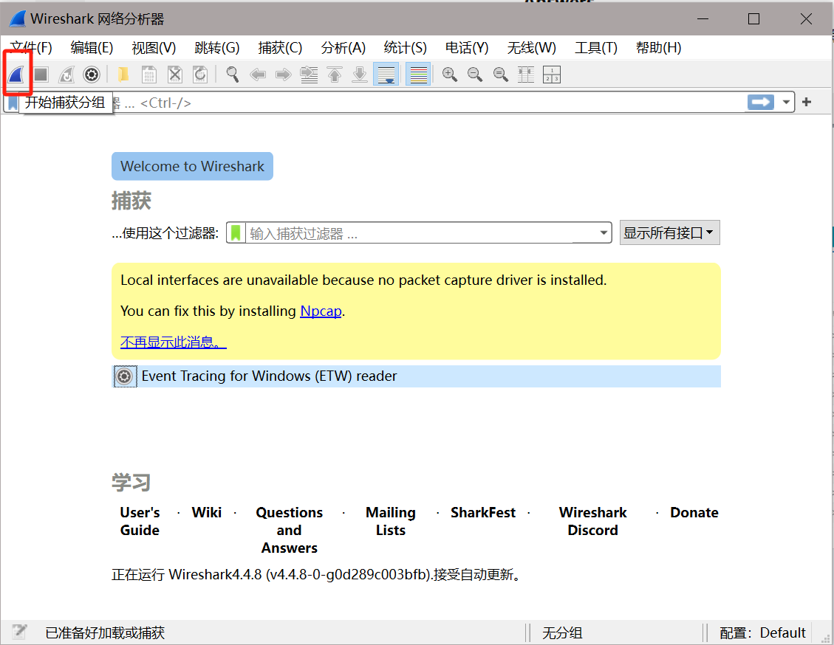Open the 捕获(C) menu

click(x=280, y=48)
